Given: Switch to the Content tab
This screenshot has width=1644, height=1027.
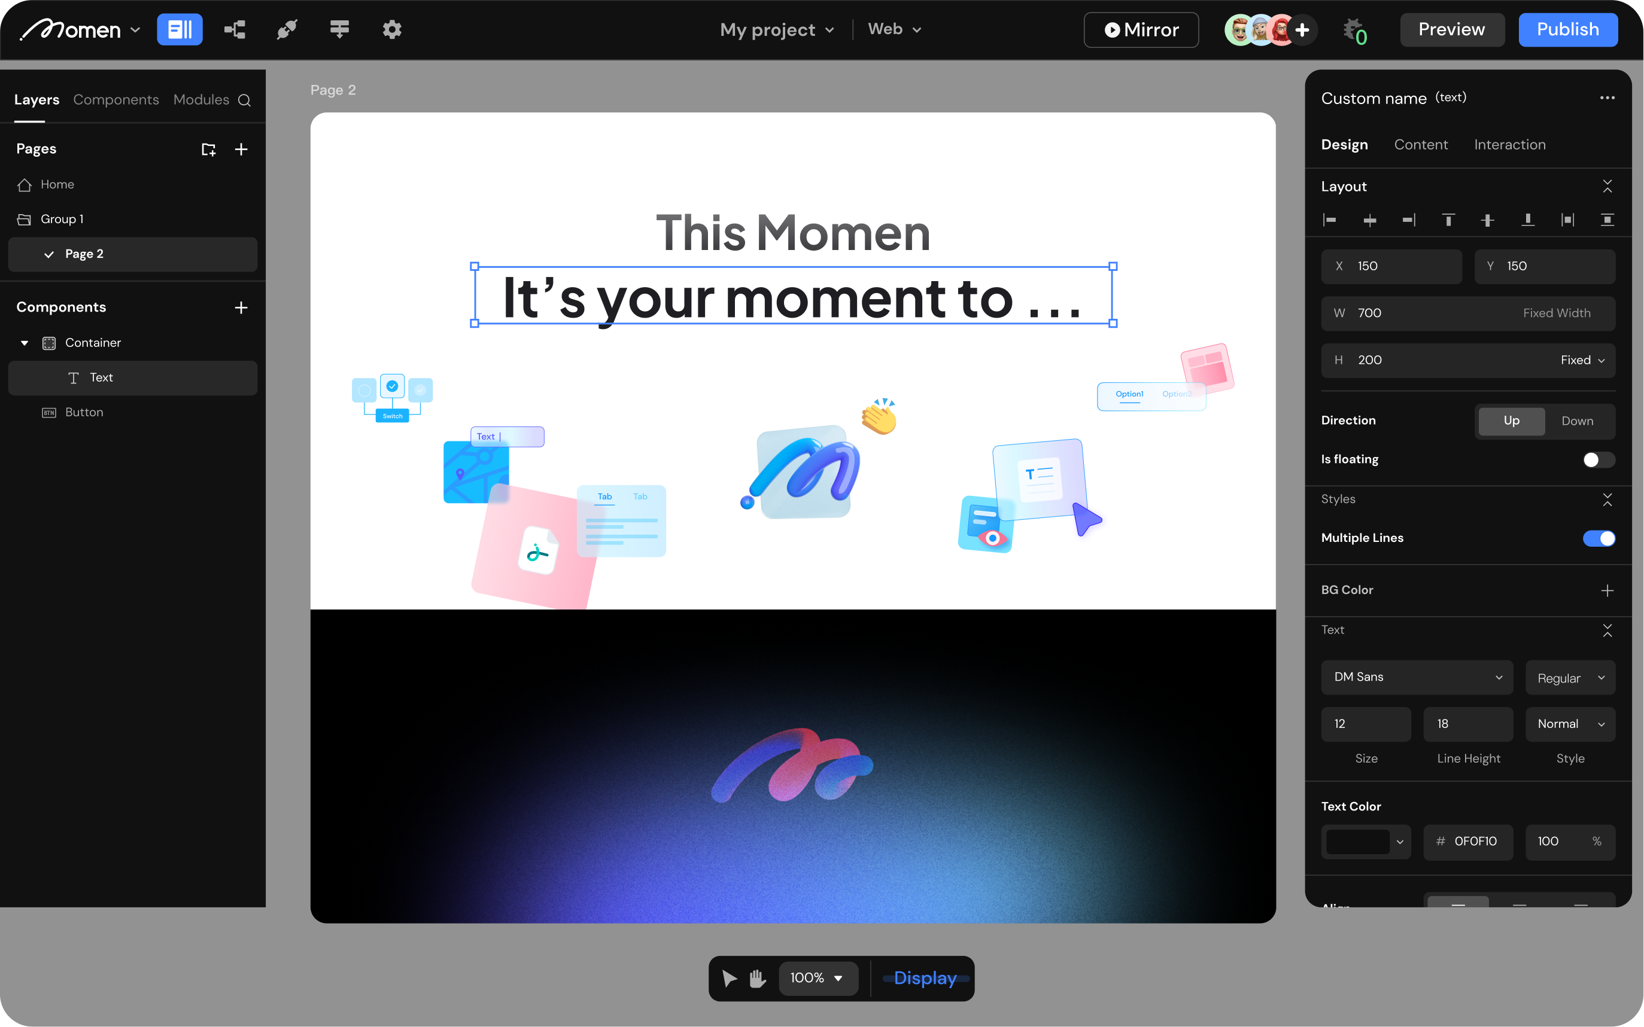Looking at the screenshot, I should pos(1421,145).
